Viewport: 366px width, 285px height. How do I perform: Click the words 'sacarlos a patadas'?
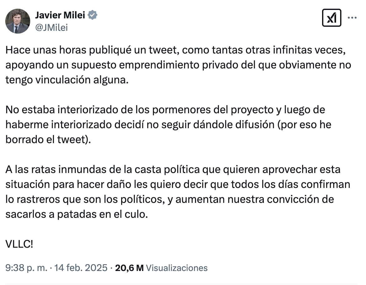coord(47,214)
